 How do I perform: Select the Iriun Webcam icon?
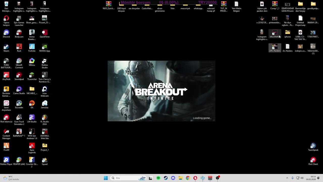pos(45,92)
